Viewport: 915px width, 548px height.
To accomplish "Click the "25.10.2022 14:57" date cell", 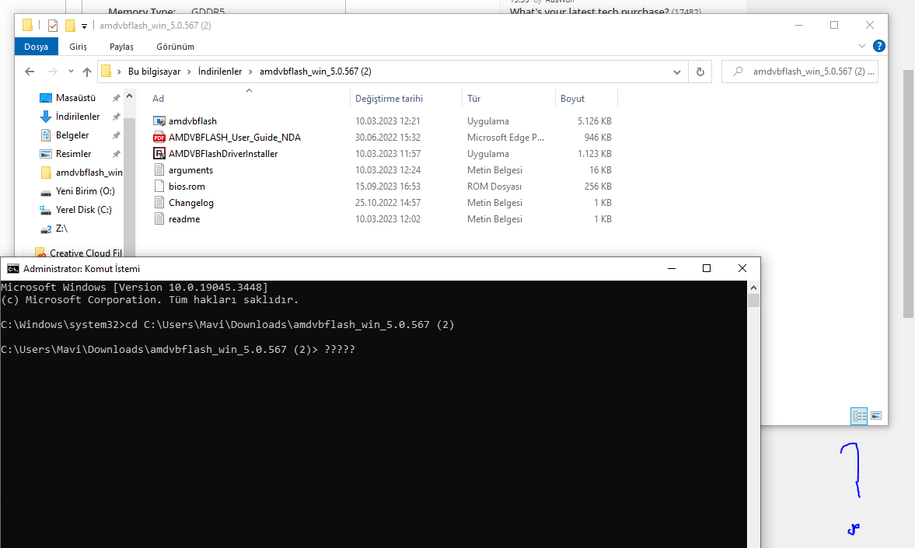I will click(388, 203).
